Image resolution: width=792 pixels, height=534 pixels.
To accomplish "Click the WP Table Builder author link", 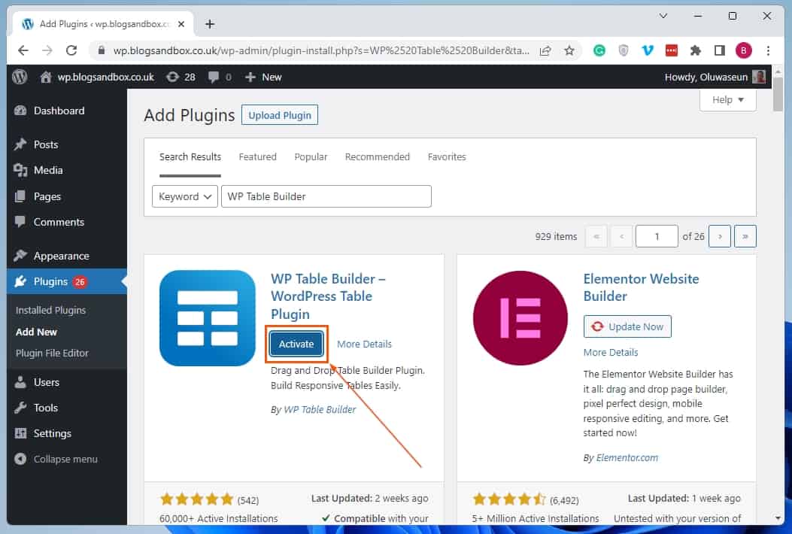I will pos(320,410).
